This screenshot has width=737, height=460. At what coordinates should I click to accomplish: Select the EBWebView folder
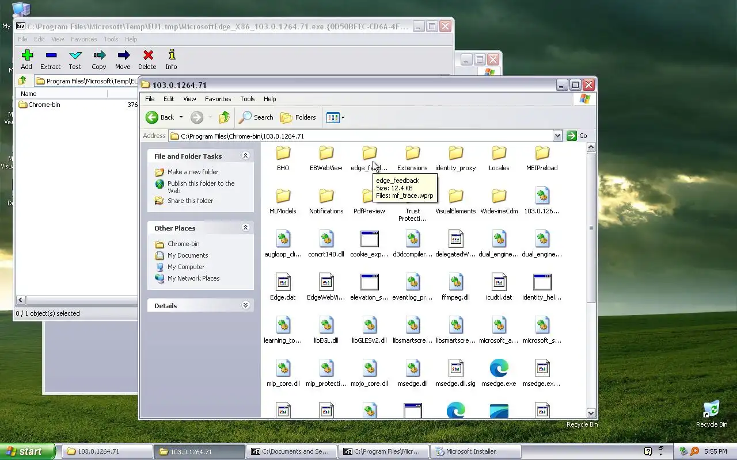point(326,159)
